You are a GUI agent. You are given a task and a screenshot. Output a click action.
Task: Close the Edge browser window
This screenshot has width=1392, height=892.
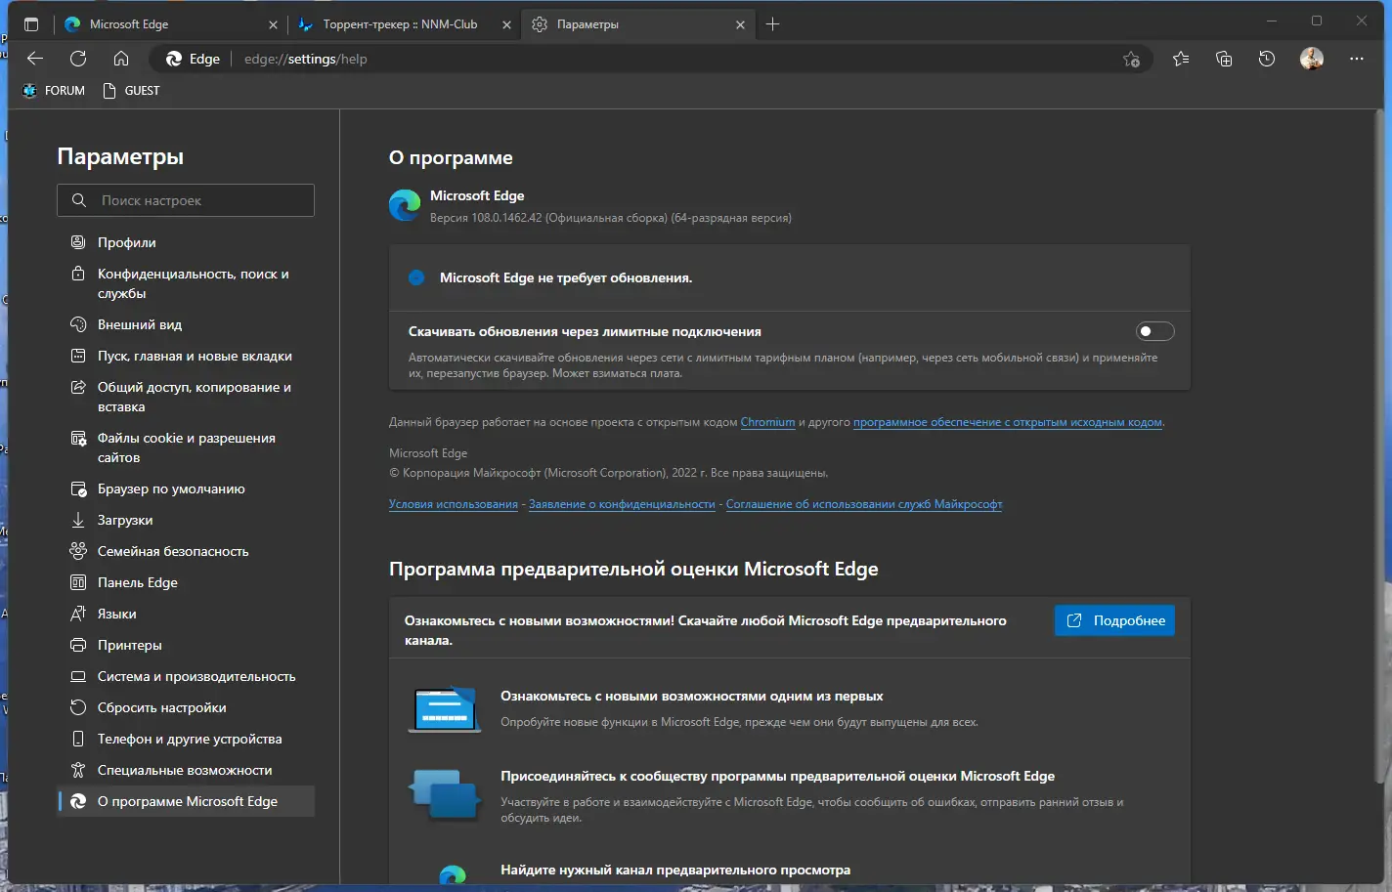point(1362,21)
